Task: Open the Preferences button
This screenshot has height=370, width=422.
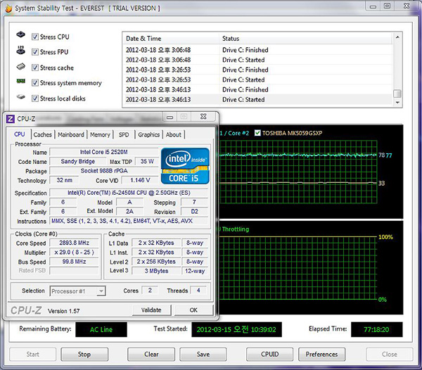Action: (x=321, y=355)
